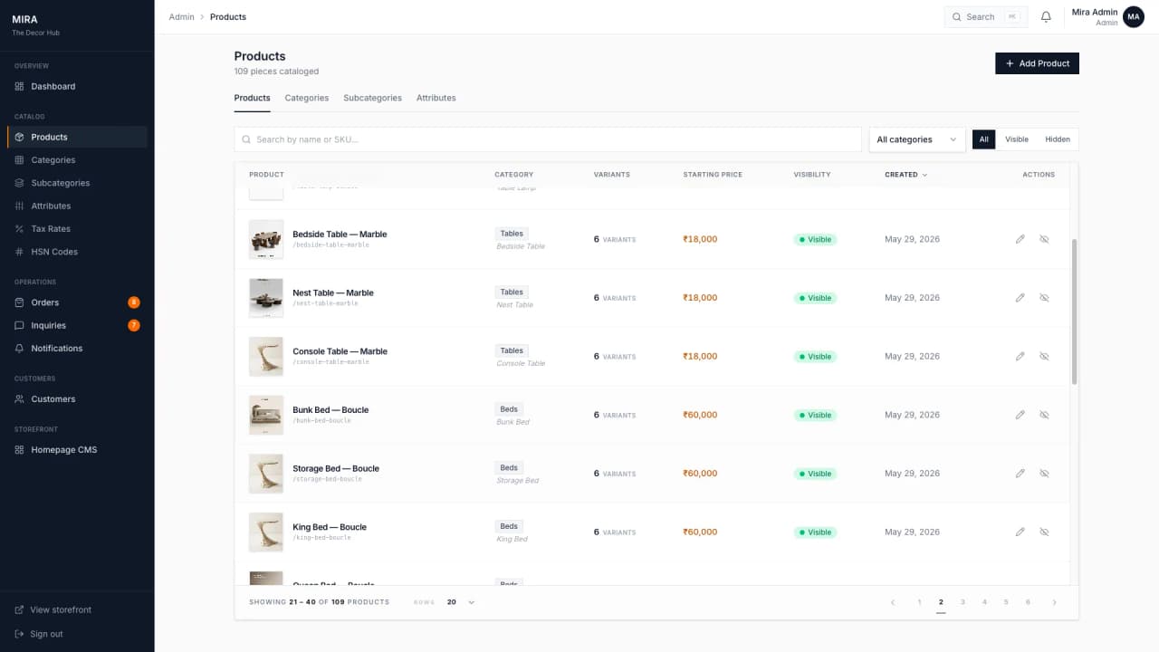This screenshot has width=1159, height=652.
Task: Switch to the Products tab
Action: coord(252,98)
